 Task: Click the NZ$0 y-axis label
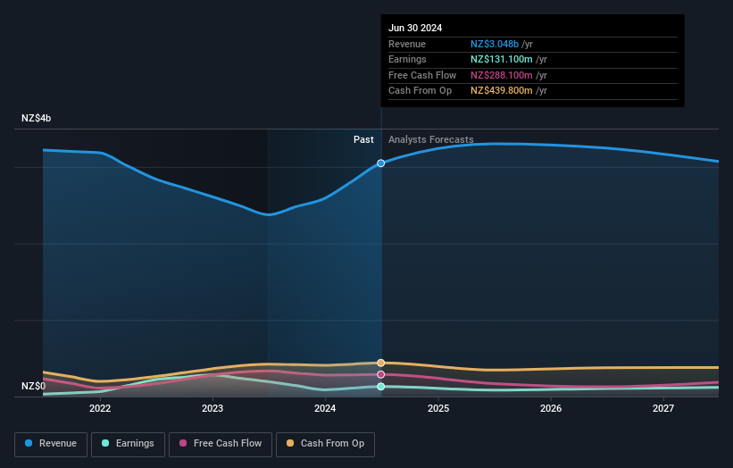pyautogui.click(x=34, y=386)
